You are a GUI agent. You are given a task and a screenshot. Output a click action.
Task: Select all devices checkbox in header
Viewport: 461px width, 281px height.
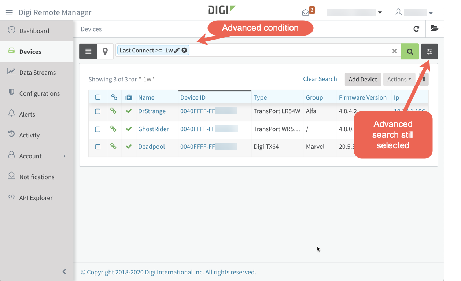click(97, 97)
